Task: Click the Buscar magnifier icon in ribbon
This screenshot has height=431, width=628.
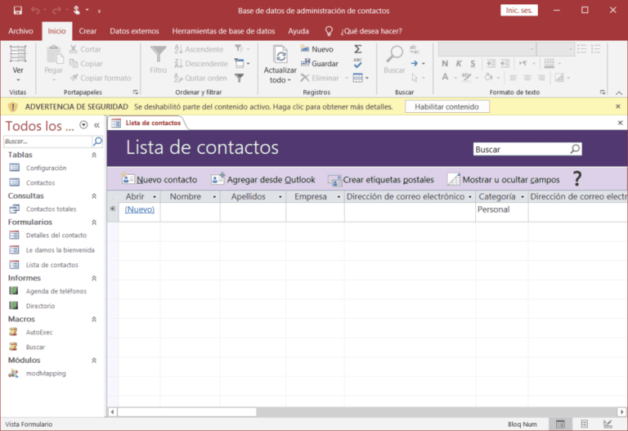Action: tap(394, 56)
